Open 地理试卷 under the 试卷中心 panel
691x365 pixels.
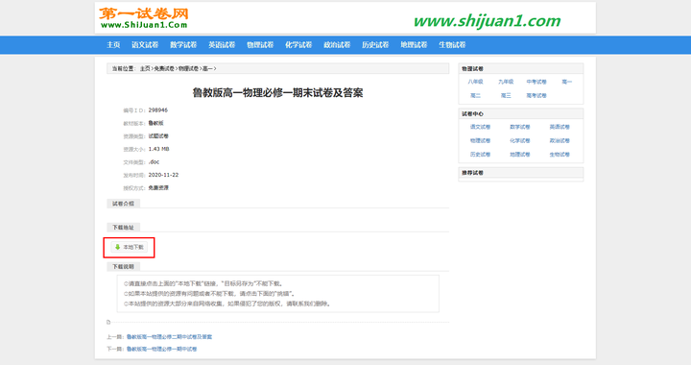click(519, 155)
